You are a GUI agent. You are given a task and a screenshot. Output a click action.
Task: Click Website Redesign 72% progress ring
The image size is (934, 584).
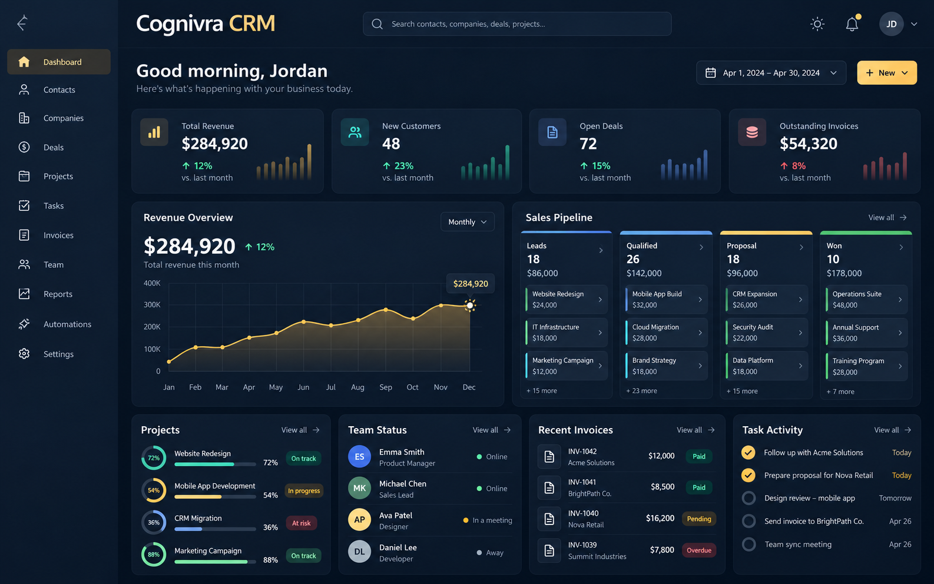tap(154, 457)
